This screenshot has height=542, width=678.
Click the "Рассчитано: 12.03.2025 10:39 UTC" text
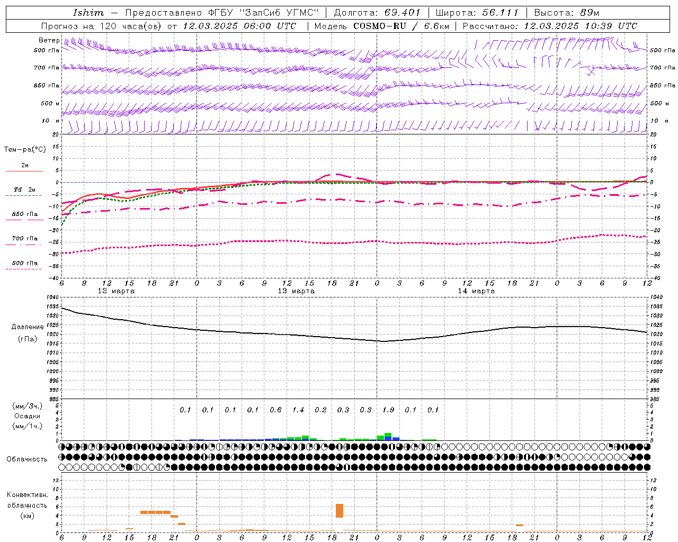click(x=550, y=26)
